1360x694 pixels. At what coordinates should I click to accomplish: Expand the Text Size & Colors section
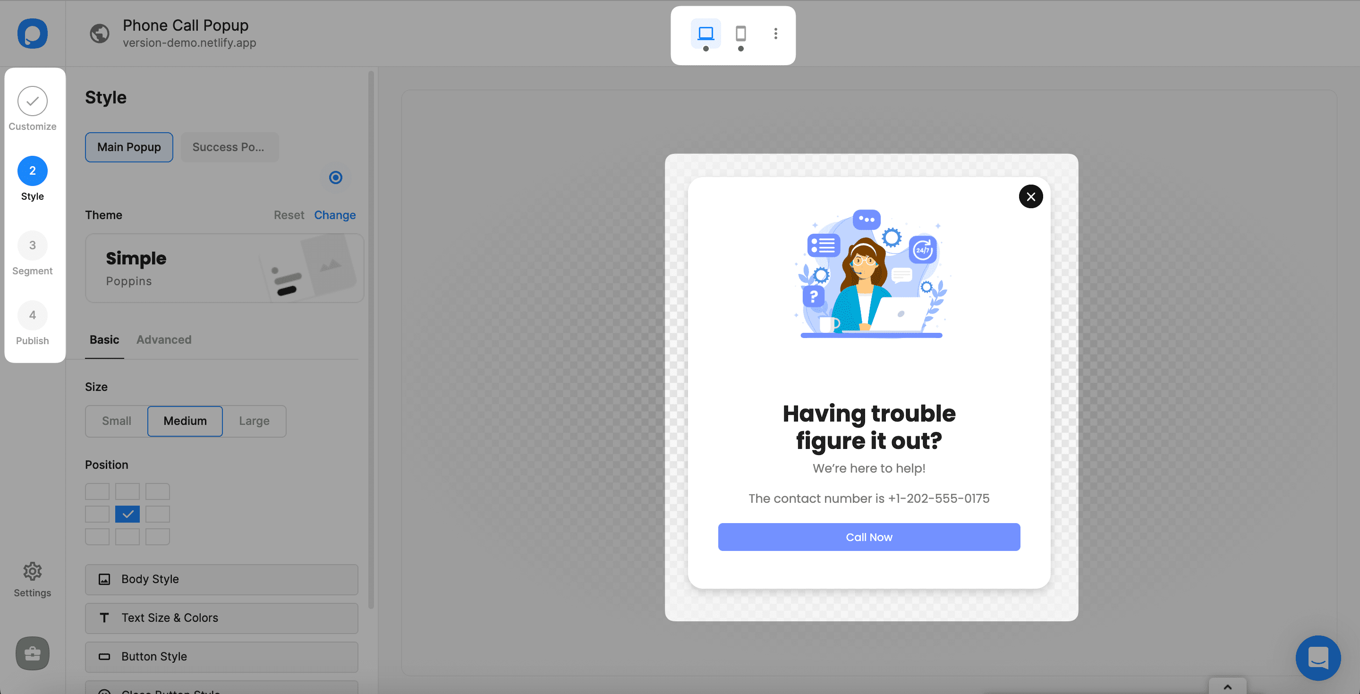point(221,617)
